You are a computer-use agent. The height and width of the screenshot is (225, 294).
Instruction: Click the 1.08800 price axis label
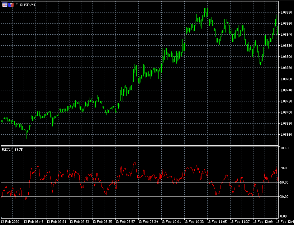pos(286,56)
